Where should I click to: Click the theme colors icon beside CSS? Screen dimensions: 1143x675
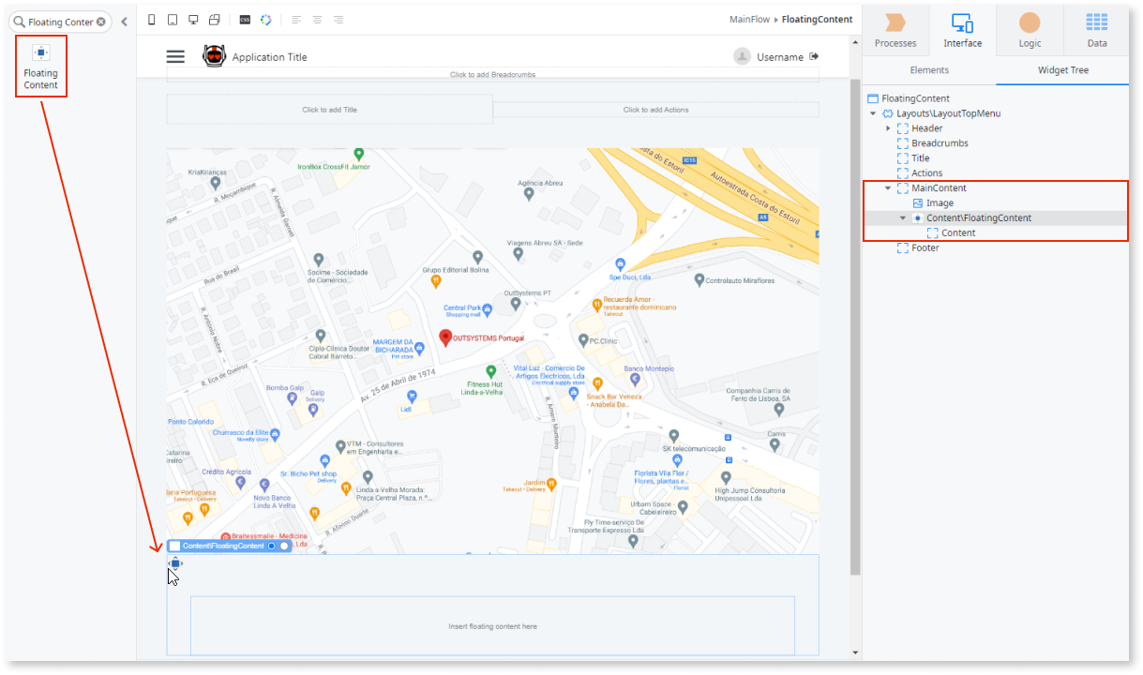click(266, 19)
